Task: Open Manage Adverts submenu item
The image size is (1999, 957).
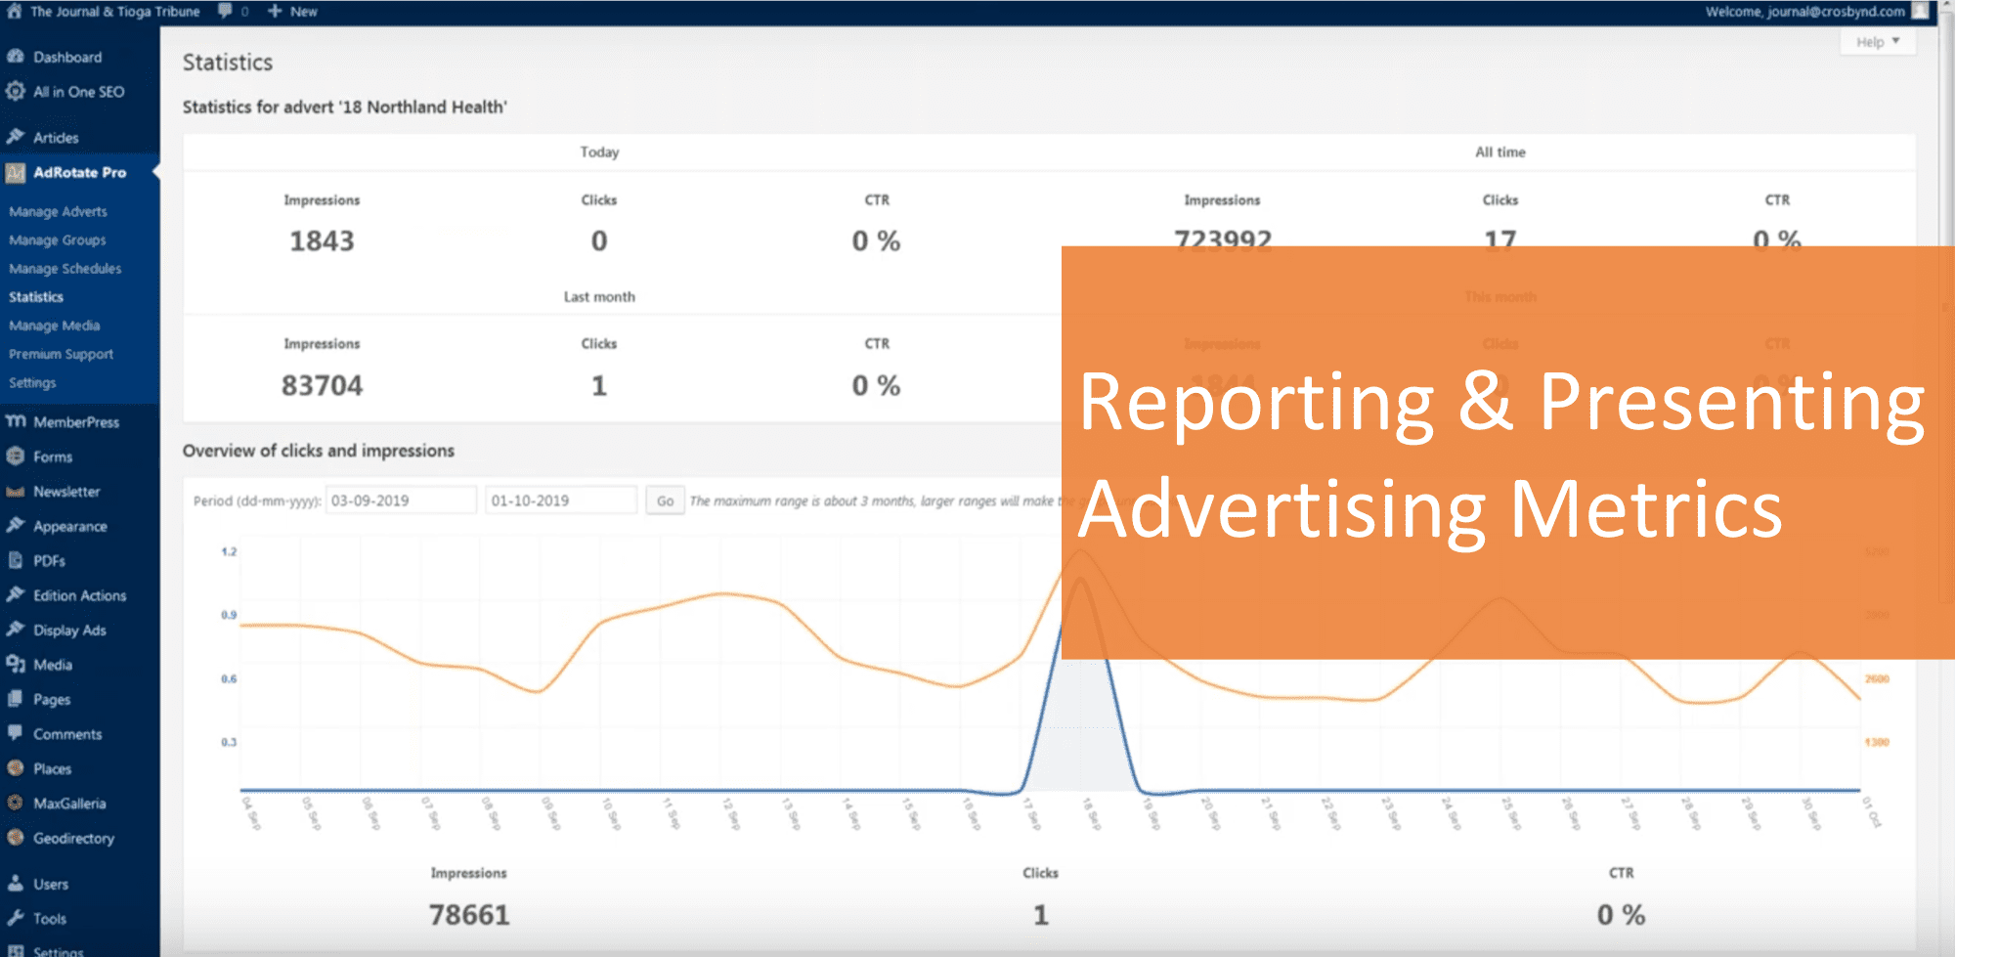Action: (59, 211)
